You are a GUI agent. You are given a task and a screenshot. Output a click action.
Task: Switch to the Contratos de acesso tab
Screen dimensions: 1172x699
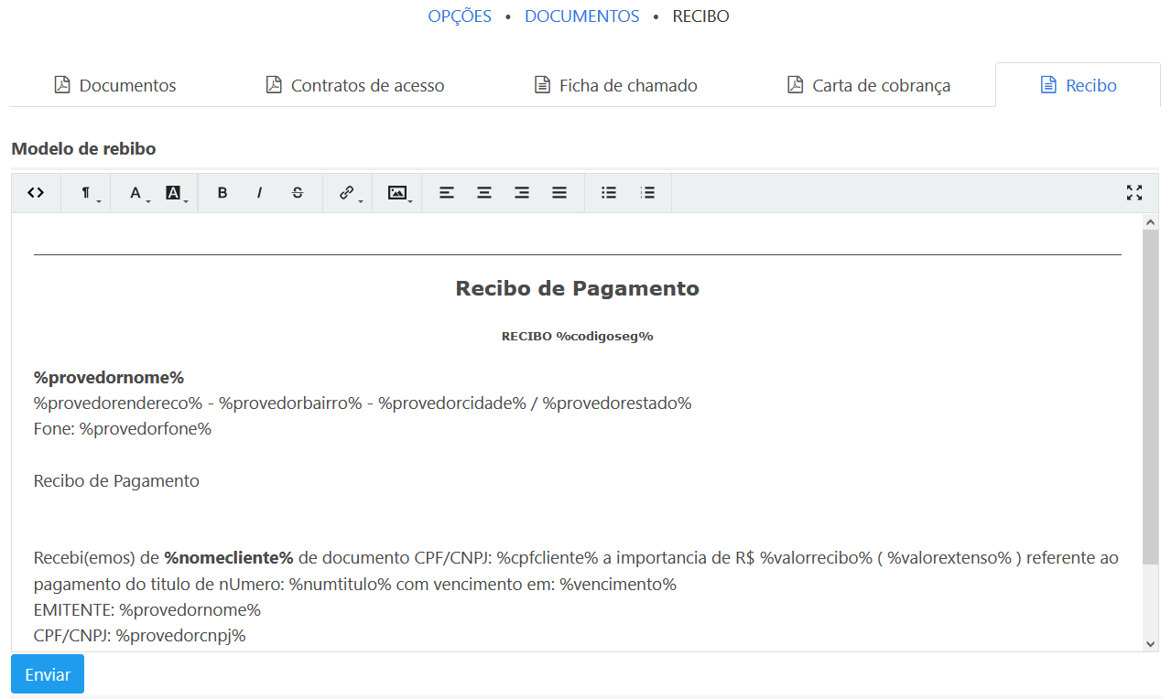click(355, 85)
